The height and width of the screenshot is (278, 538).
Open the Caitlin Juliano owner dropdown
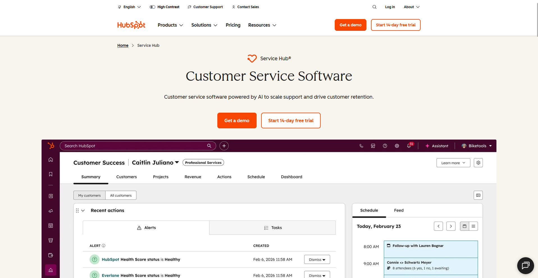[155, 163]
